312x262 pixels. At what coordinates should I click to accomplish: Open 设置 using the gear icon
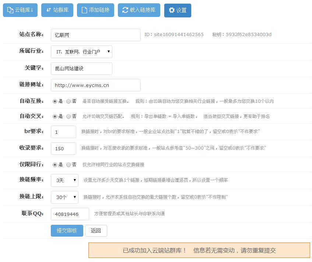[x=172, y=11]
